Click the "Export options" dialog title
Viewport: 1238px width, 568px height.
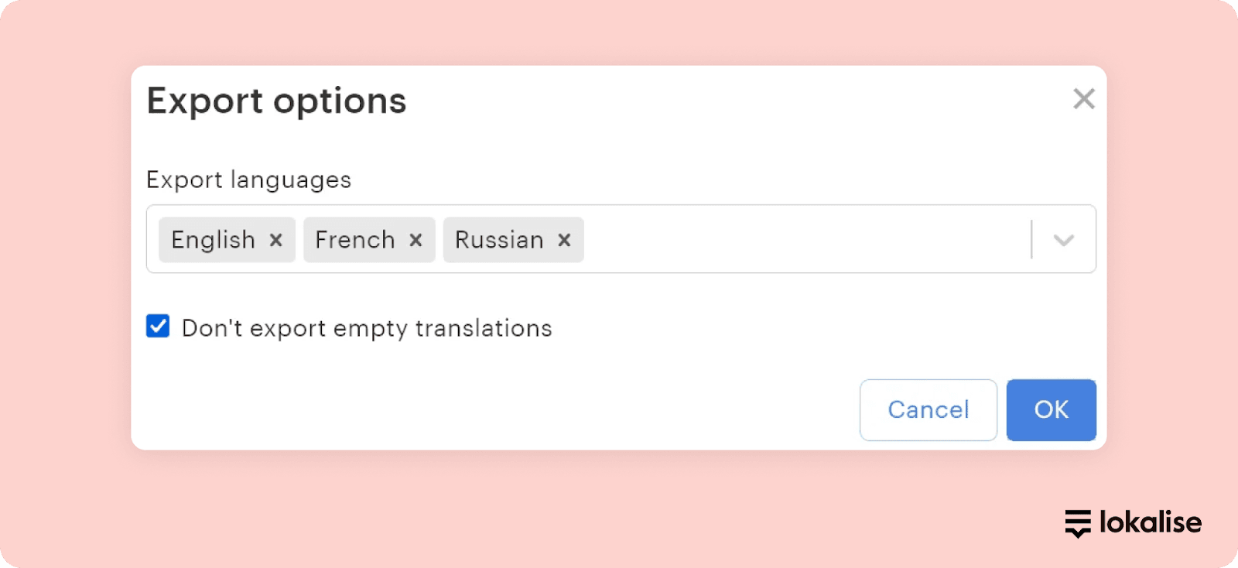[276, 101]
